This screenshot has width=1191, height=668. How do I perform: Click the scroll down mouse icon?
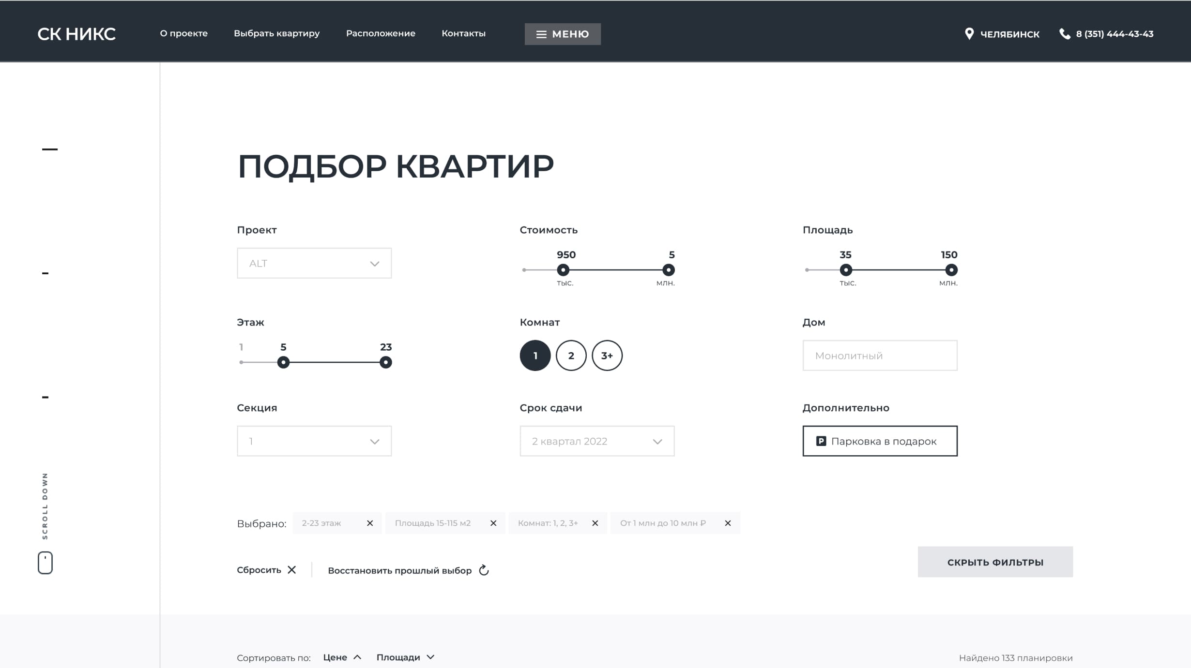point(45,563)
